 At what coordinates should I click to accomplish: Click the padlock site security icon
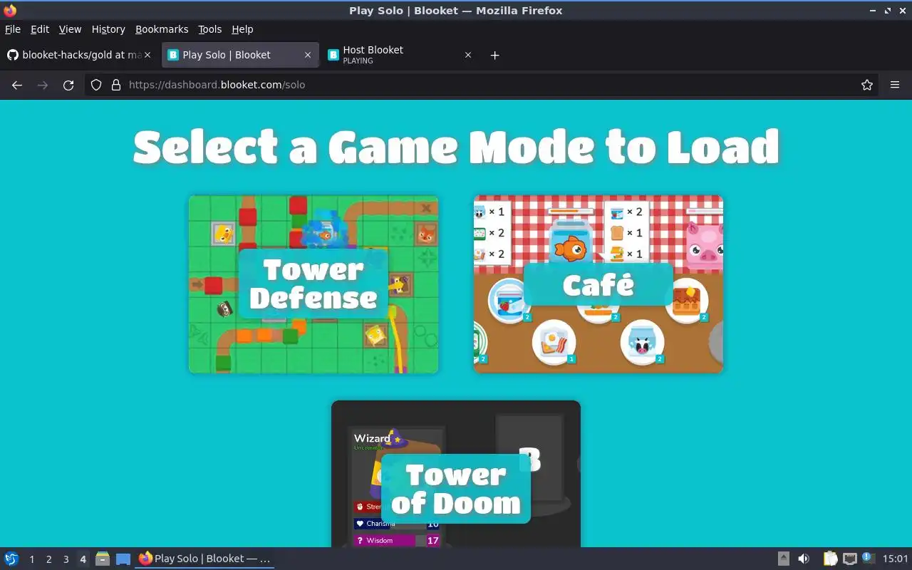(116, 85)
